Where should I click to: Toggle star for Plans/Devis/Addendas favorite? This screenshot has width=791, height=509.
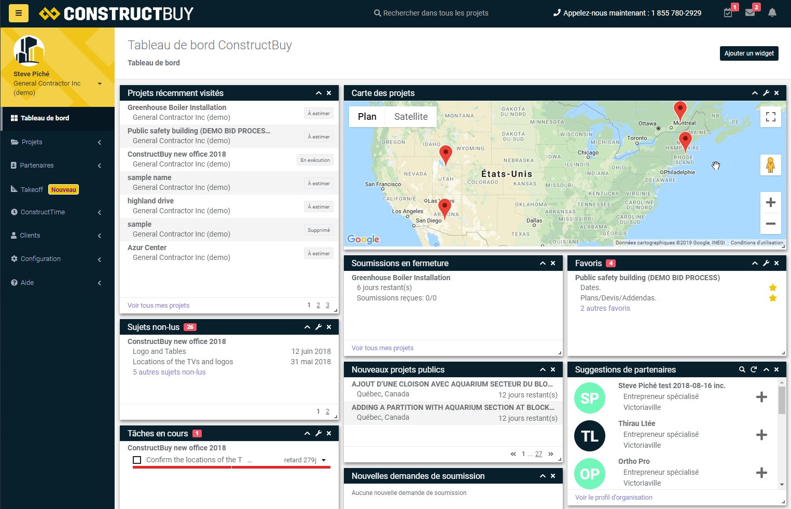coord(773,298)
